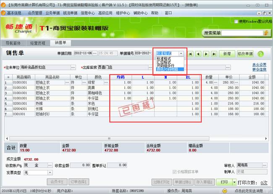Click the 新增 button

point(227,54)
